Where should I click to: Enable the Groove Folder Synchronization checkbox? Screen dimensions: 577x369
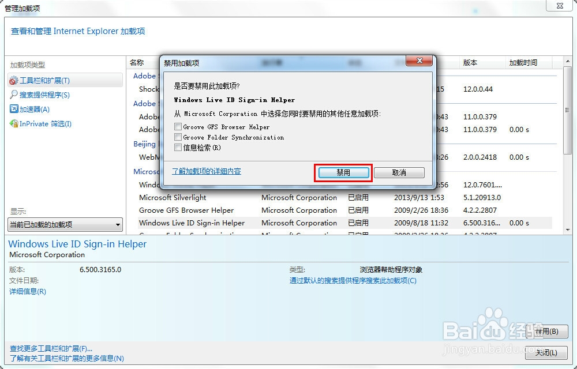(178, 137)
